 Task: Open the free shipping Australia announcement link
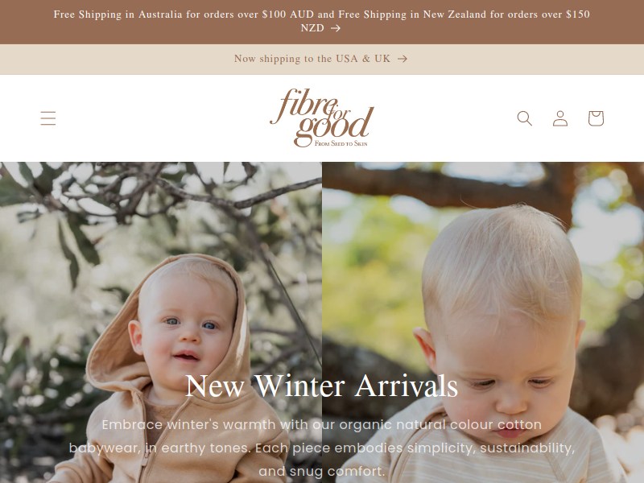tap(321, 21)
